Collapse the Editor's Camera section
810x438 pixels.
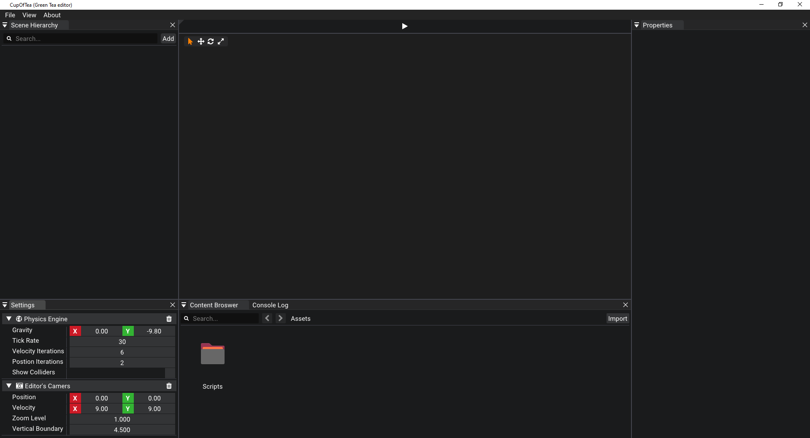[x=9, y=386]
